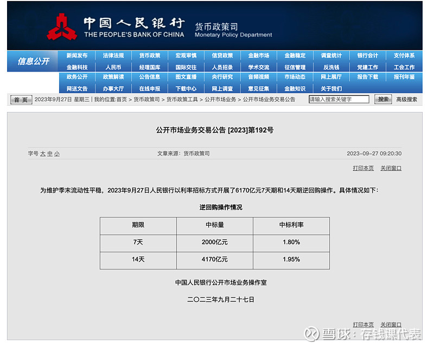Viewport: 434px width, 348px height.
Task: Click the 市场动态 nav link
Action: (295, 76)
